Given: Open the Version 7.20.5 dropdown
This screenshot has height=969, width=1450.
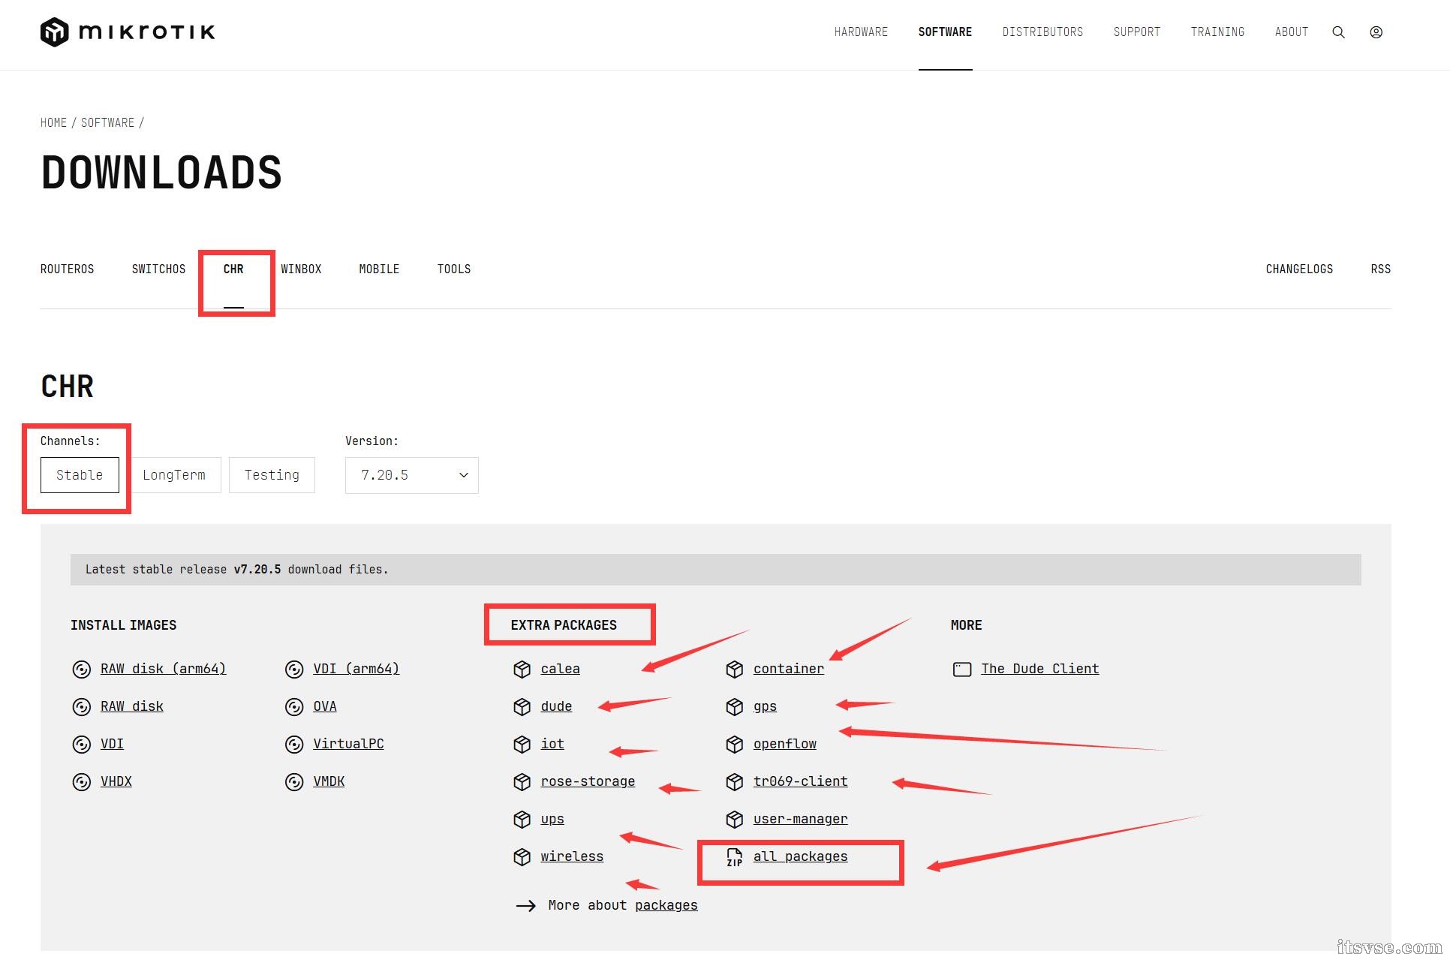Looking at the screenshot, I should (x=411, y=475).
